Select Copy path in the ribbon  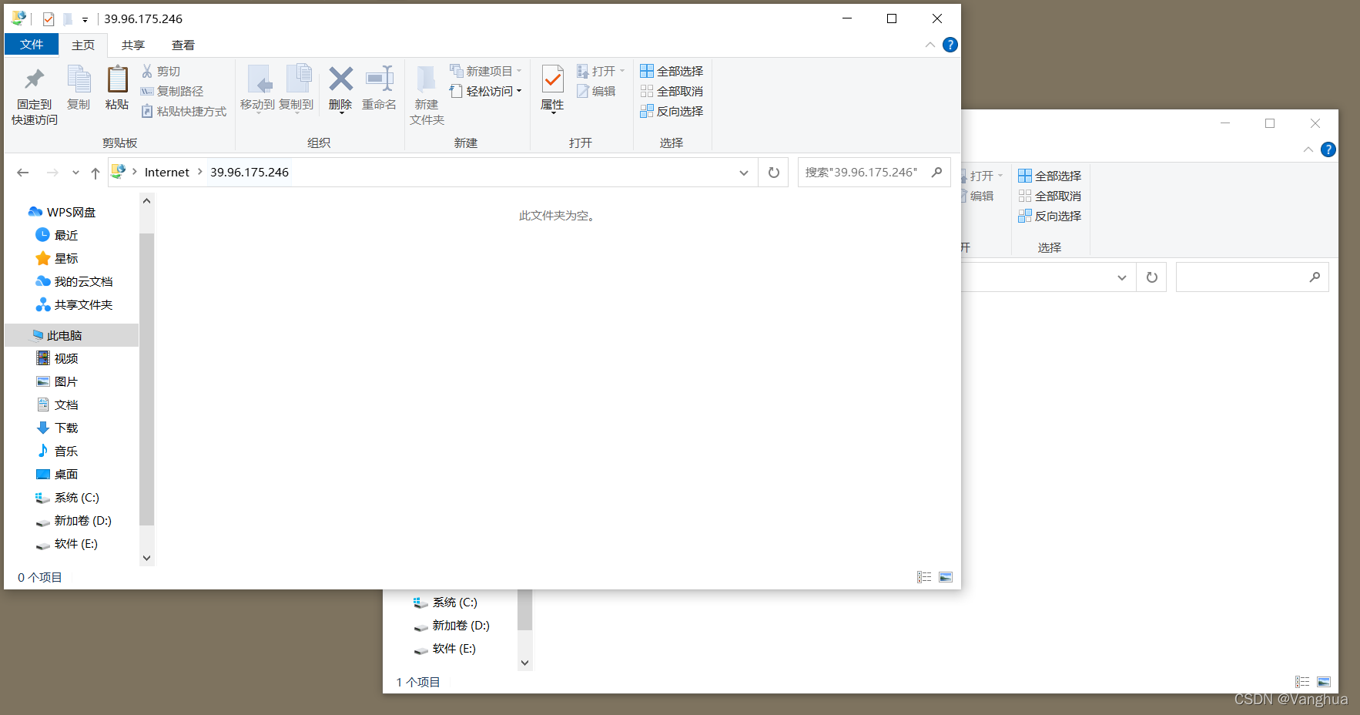pyautogui.click(x=172, y=91)
